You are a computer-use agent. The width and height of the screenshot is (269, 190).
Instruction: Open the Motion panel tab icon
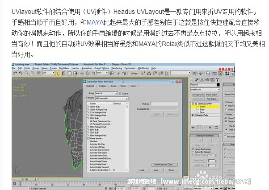click(x=207, y=80)
